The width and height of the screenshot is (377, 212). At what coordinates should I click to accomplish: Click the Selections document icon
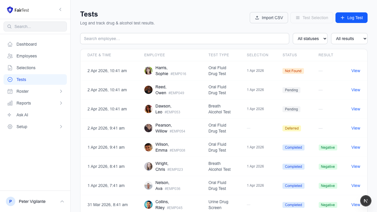pyautogui.click(x=10, y=68)
